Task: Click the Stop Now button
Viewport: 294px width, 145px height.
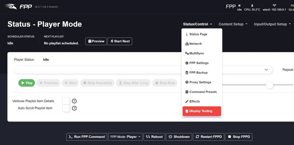Action: tap(165, 83)
